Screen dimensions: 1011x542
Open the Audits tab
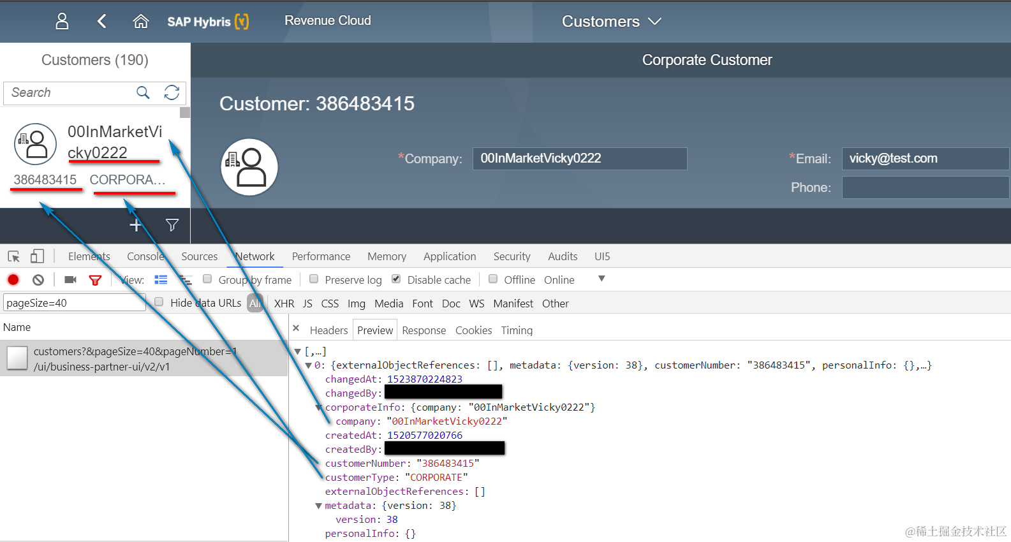coord(563,256)
